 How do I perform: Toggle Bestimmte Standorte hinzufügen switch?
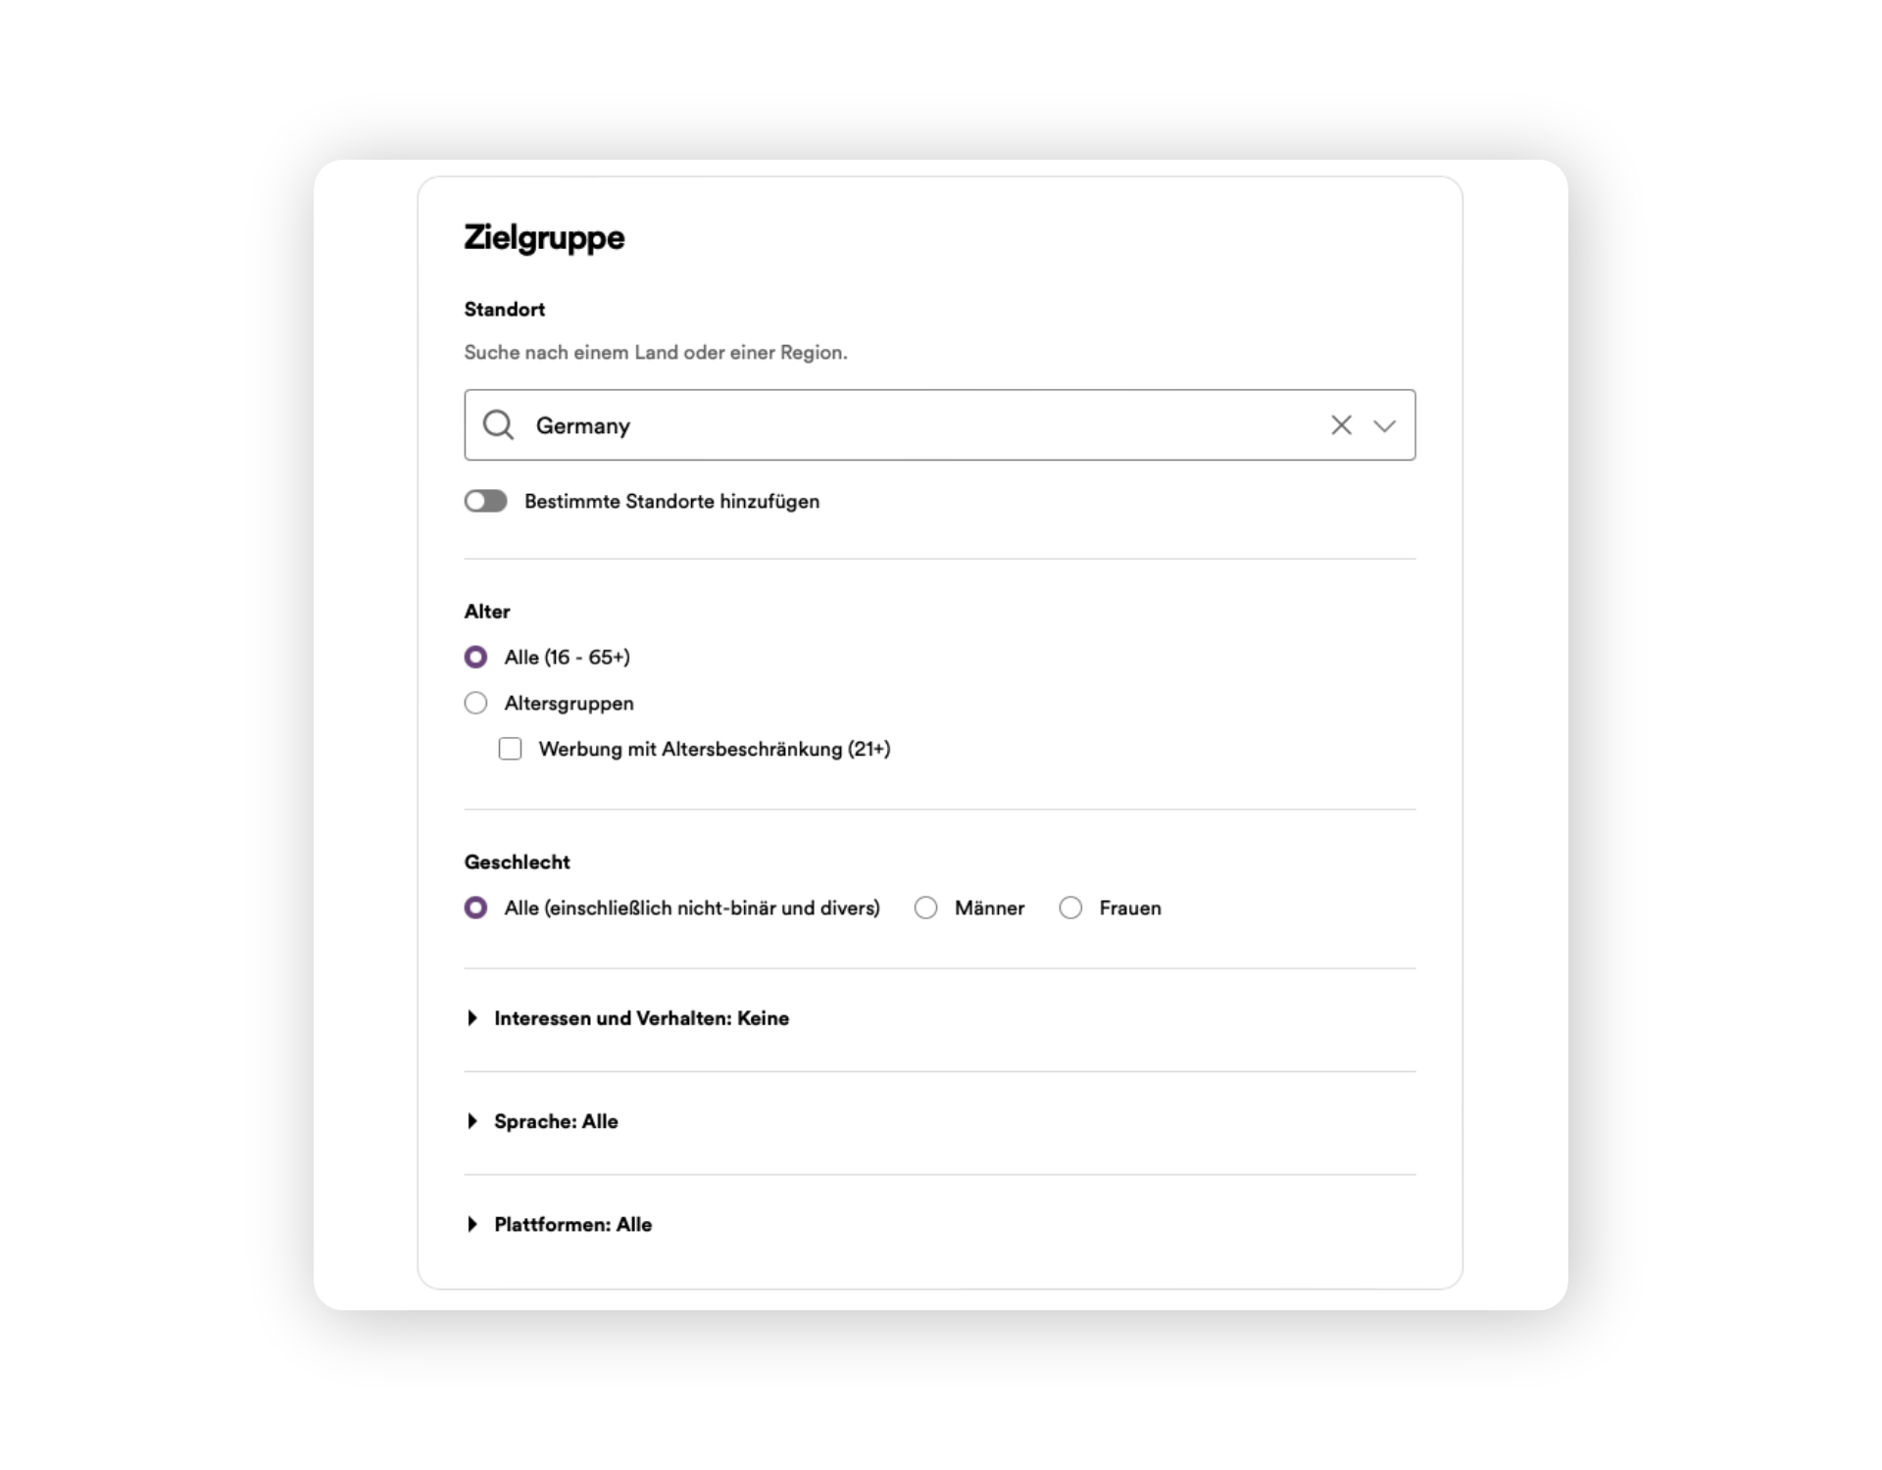coord(485,501)
